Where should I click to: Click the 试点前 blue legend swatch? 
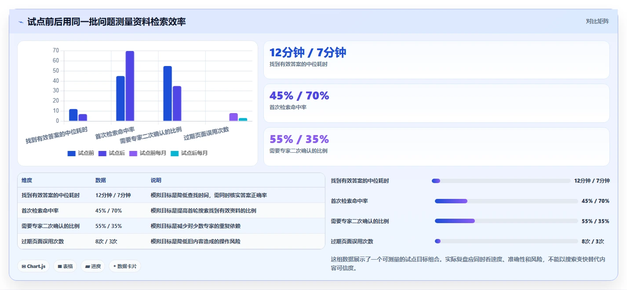[72, 154]
